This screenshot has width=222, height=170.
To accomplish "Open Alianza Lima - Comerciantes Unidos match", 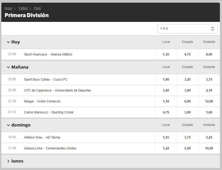I will tap(50, 148).
